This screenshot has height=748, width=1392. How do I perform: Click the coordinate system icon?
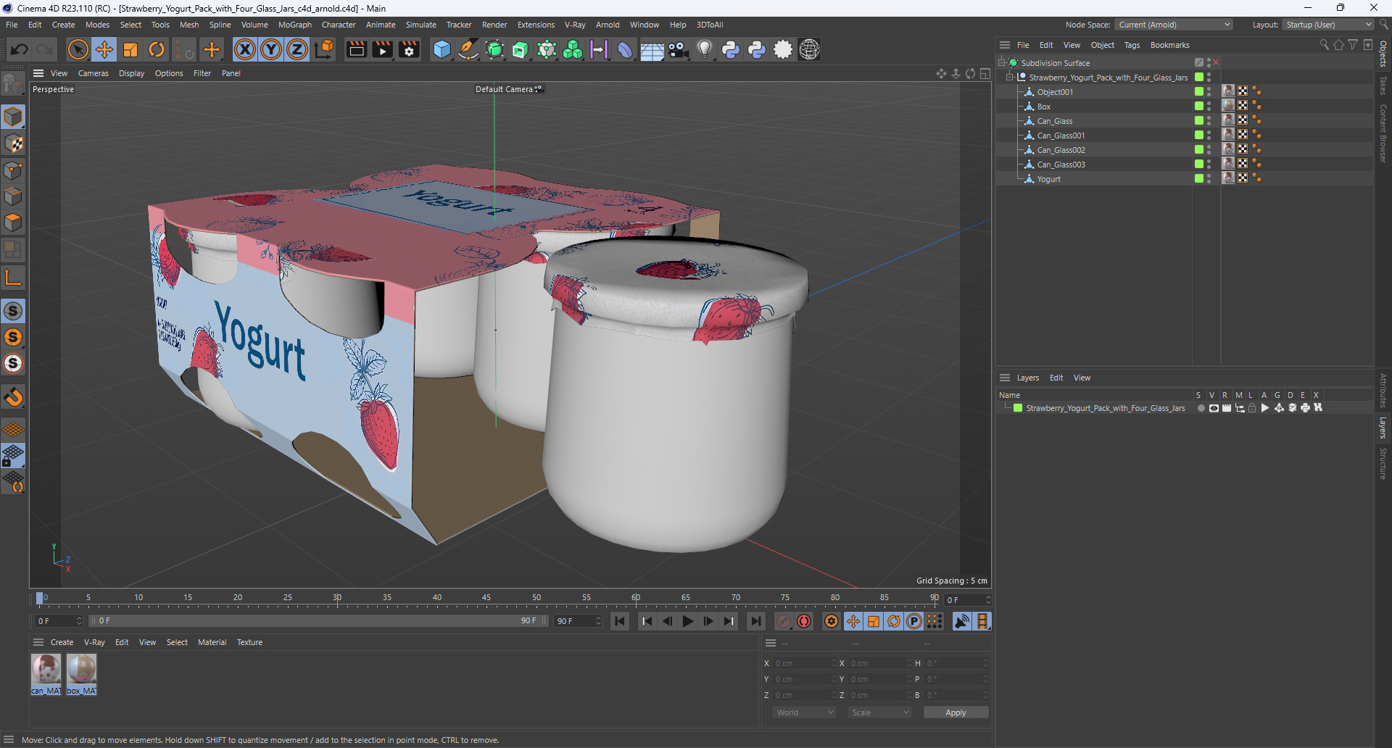click(325, 49)
